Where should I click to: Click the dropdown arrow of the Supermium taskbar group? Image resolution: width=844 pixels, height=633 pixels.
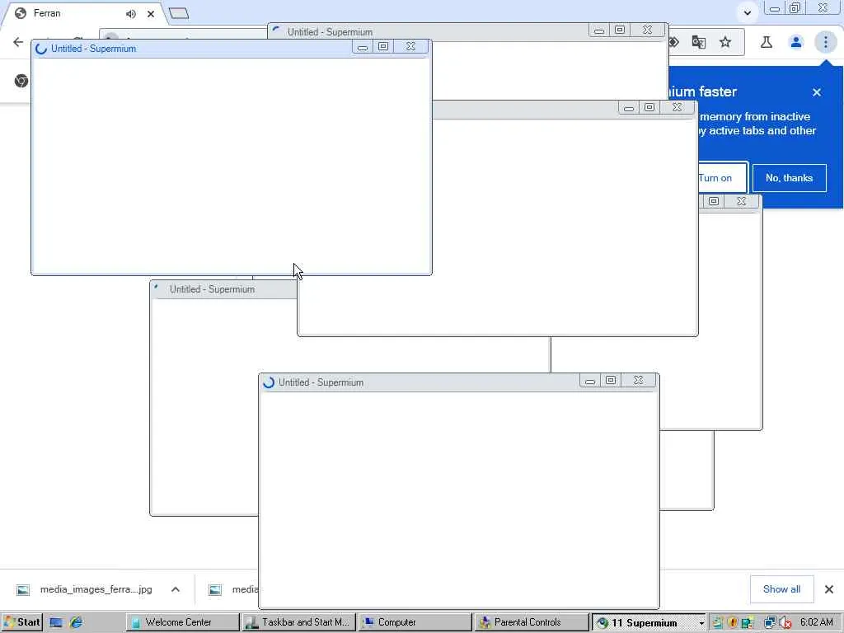[x=701, y=623]
